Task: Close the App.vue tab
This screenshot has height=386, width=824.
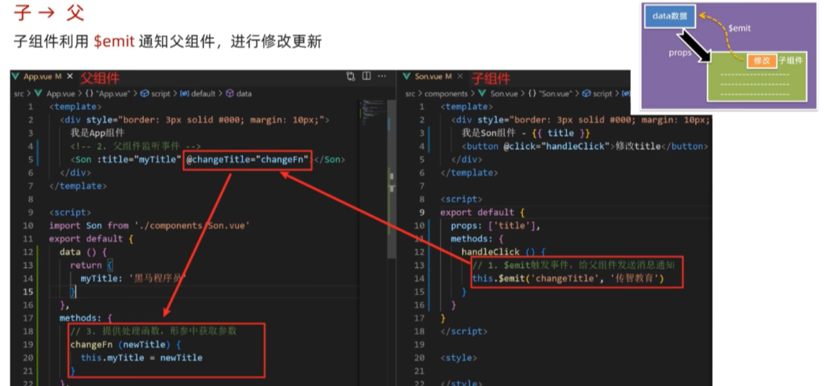Action: tap(70, 77)
